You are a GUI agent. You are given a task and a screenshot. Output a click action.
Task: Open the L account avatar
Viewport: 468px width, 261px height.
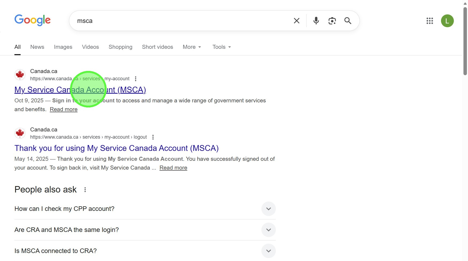447,21
